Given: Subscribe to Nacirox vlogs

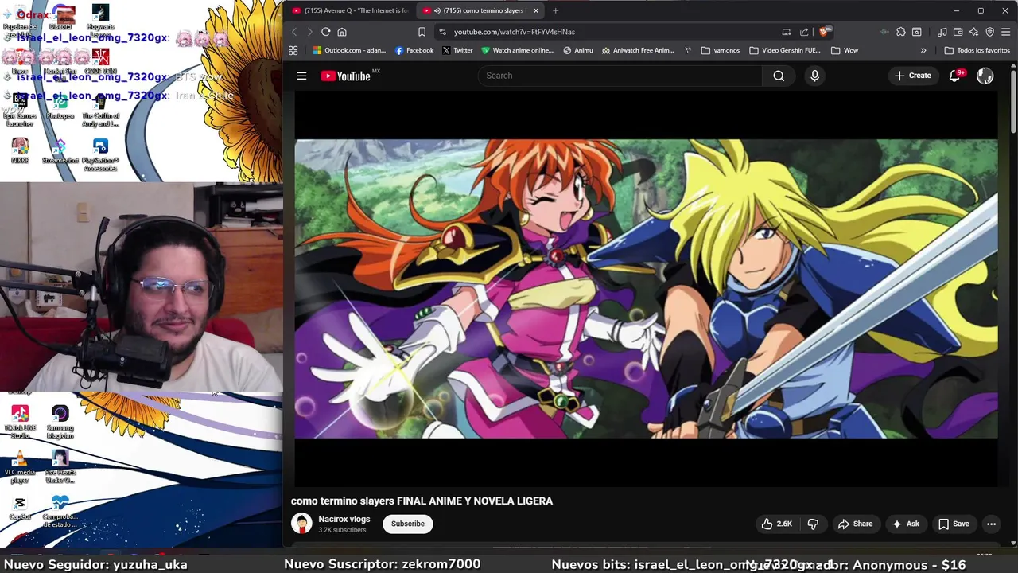Looking at the screenshot, I should click(x=407, y=524).
